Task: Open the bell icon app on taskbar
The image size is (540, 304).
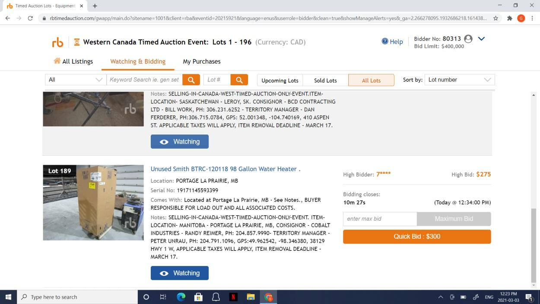Action: (216, 297)
